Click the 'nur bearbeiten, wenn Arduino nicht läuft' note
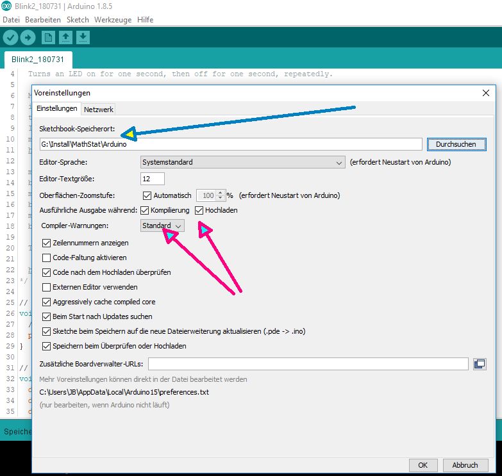This screenshot has height=476, width=502. tap(105, 405)
